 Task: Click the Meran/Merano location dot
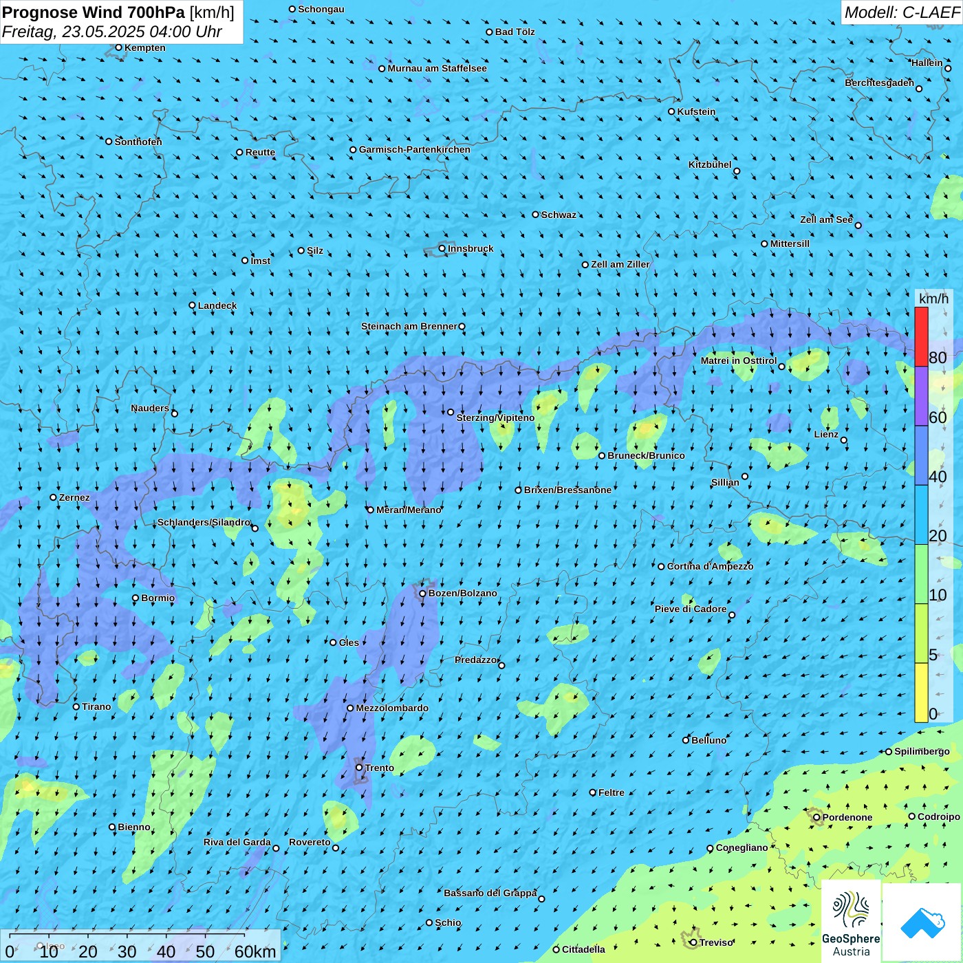point(371,510)
